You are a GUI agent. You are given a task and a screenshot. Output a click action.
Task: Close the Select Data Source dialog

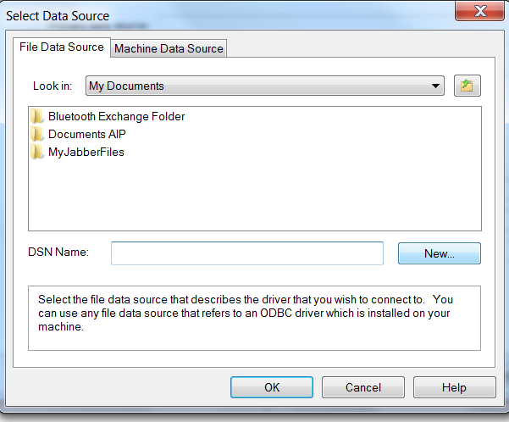480,11
